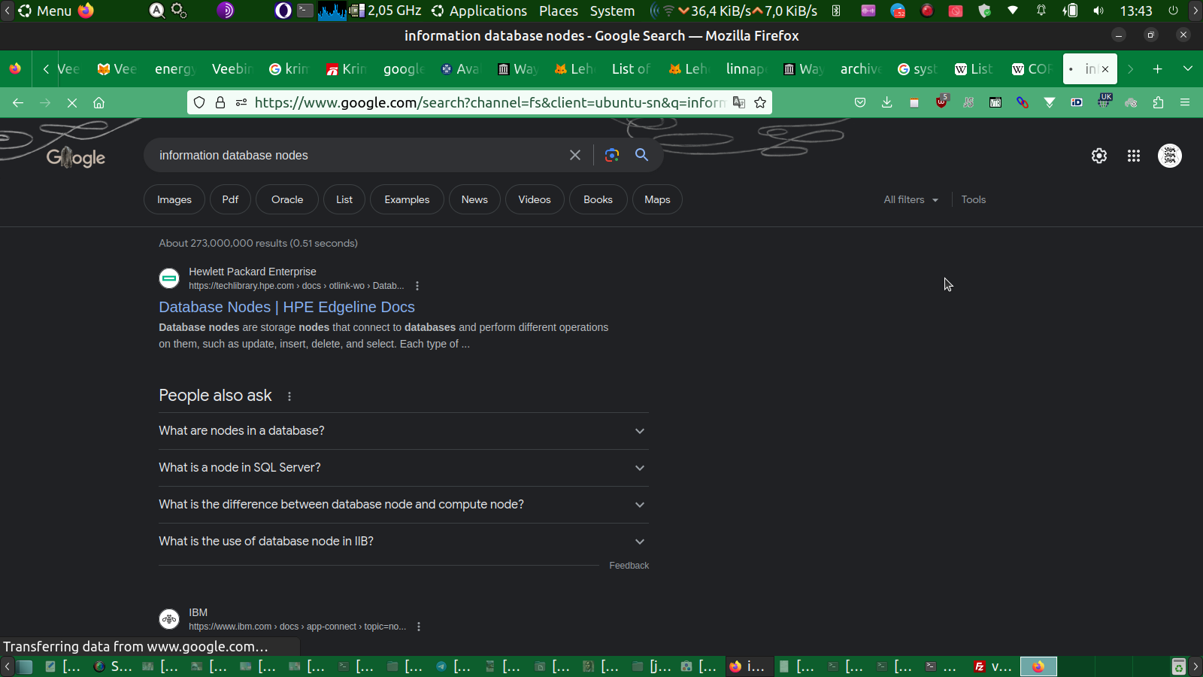1203x677 pixels.
Task: Open the Places menu in top panel
Action: 559,11
